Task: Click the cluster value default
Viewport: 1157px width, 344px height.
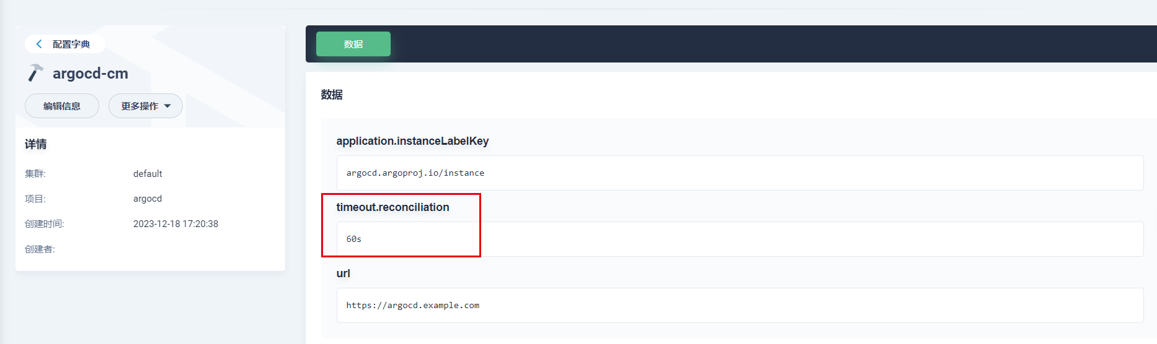Action: coord(148,174)
